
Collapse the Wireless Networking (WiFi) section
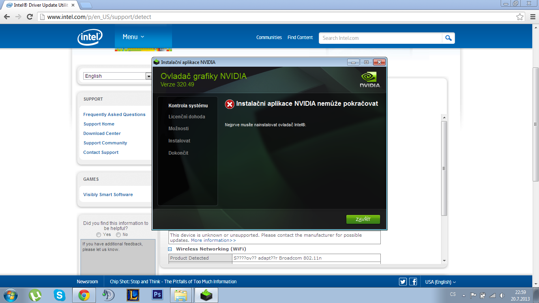point(170,249)
